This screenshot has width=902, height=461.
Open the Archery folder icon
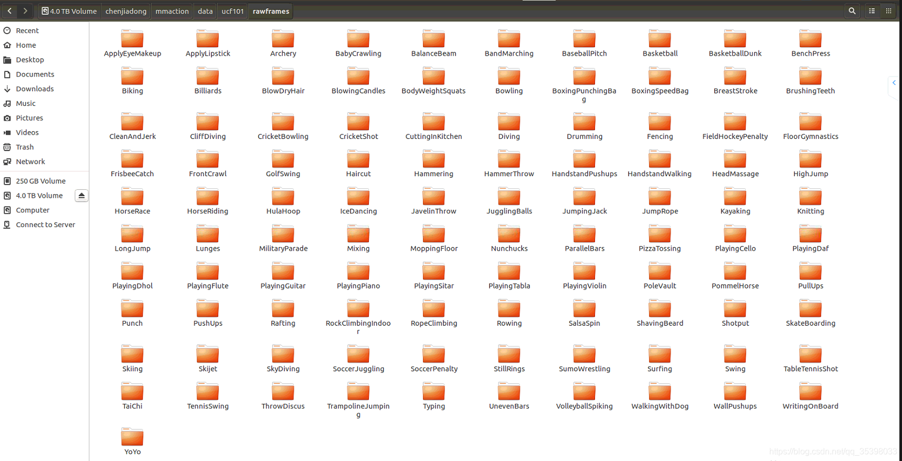(283, 39)
